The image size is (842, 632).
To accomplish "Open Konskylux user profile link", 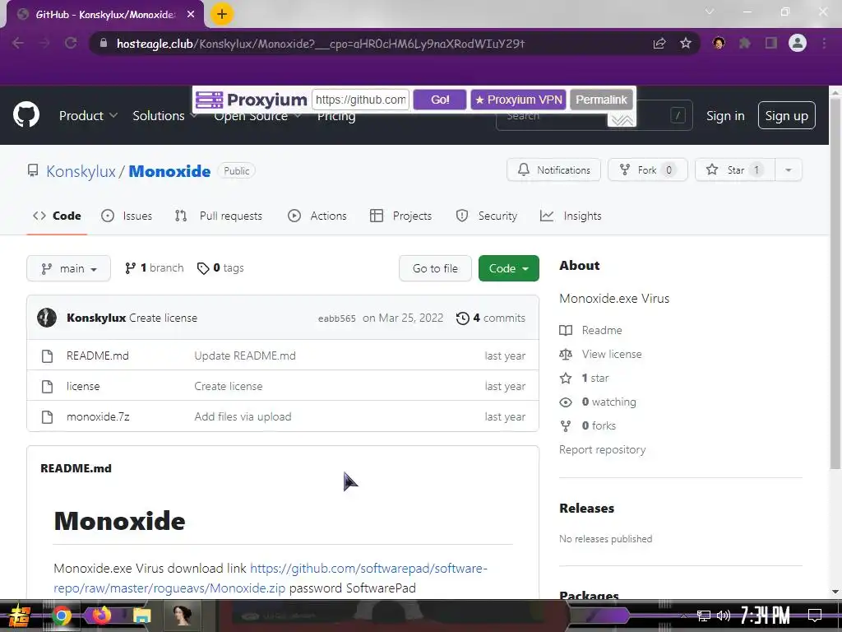I will pyautogui.click(x=81, y=171).
